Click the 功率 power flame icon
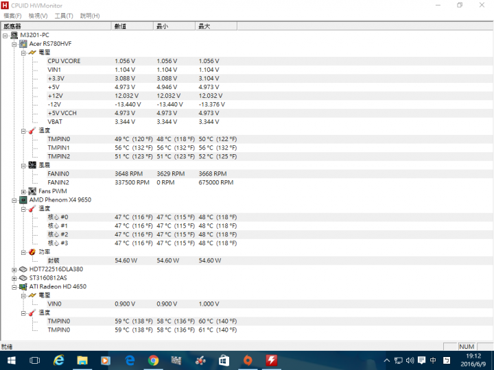 32,251
